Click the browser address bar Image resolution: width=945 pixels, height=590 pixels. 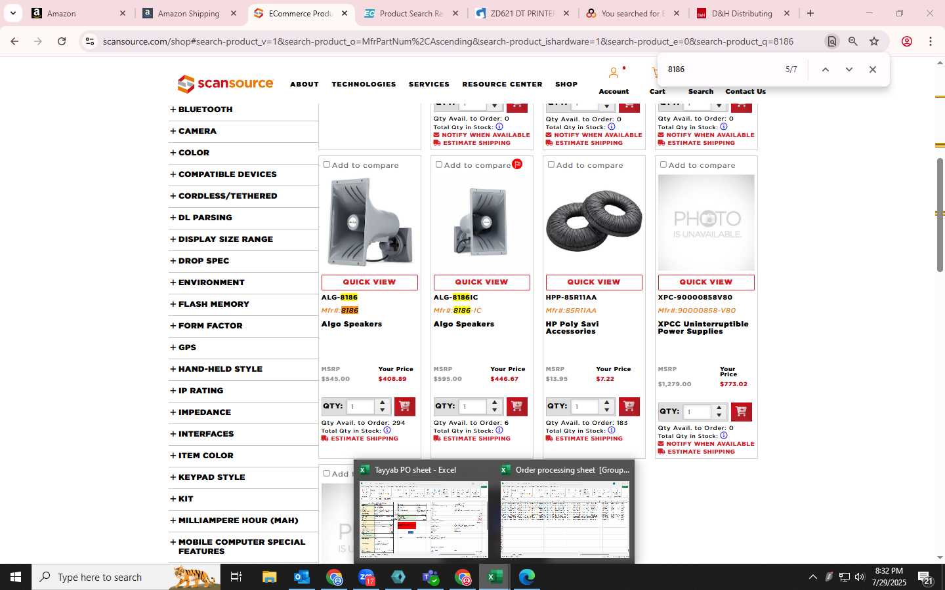coord(448,41)
